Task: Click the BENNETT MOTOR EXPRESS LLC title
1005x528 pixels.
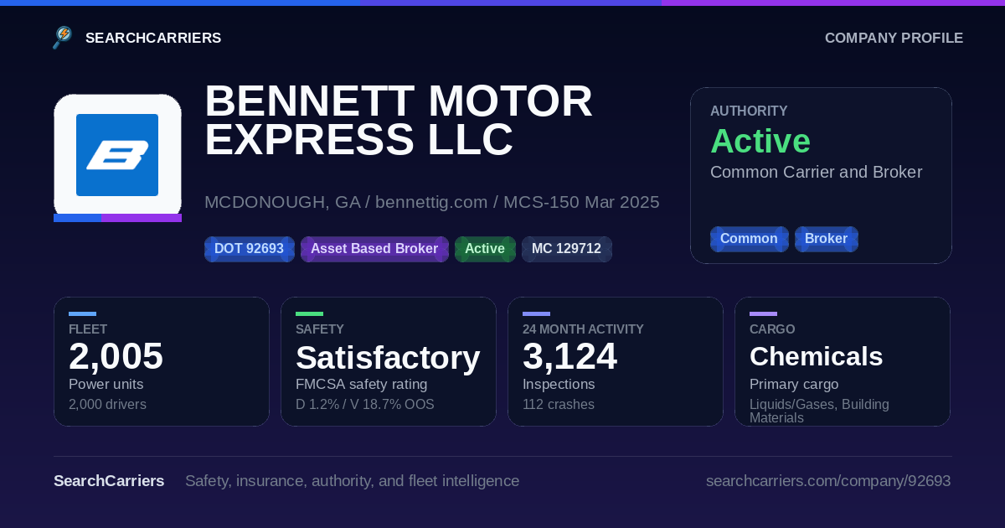Action: tap(399, 120)
